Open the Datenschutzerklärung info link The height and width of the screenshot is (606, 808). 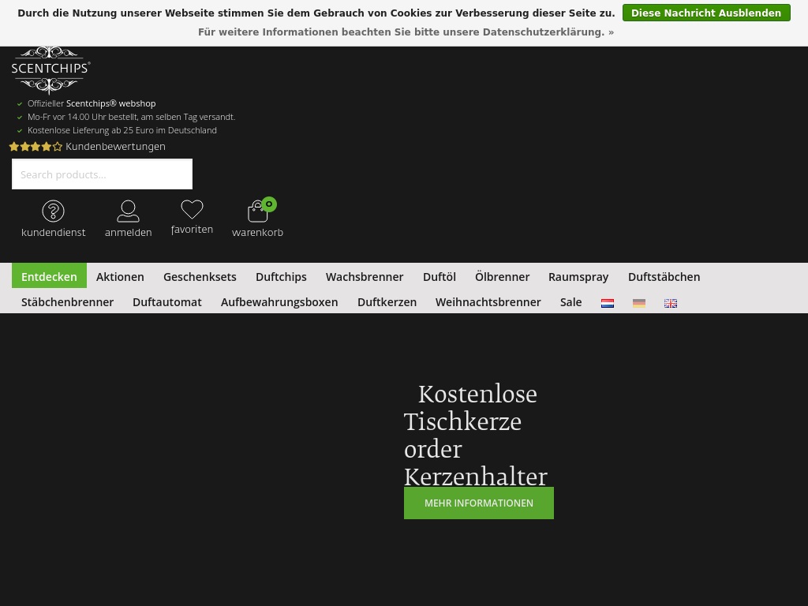[x=406, y=32]
